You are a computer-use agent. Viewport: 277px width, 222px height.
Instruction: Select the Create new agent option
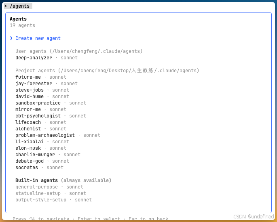[38, 38]
